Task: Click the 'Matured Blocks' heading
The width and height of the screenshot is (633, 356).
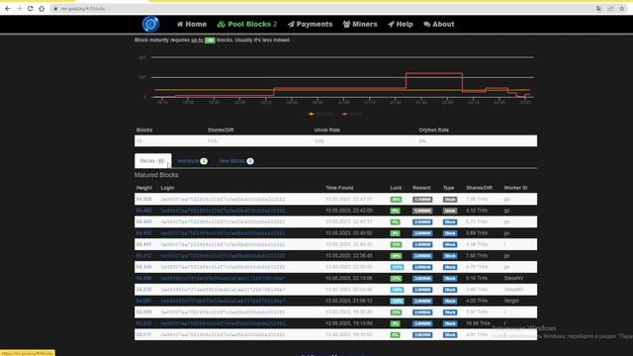Action: pos(156,175)
